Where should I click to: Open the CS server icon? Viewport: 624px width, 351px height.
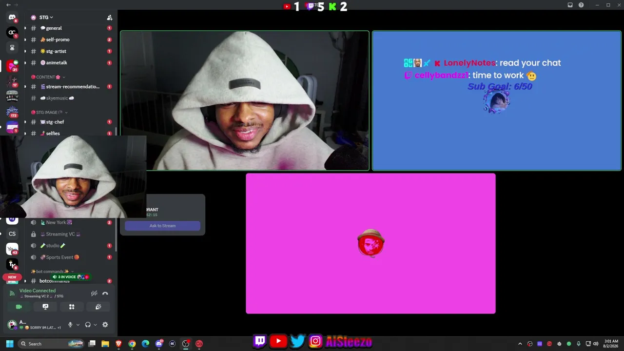[x=12, y=234]
